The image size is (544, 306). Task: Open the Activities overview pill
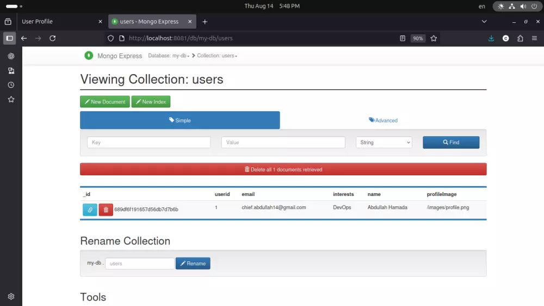(x=14, y=6)
